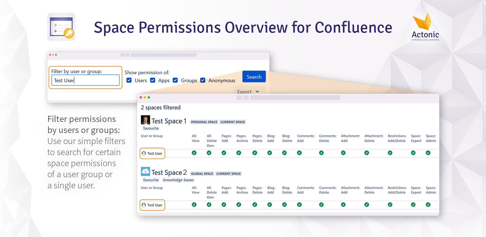Click CURRENT SPACE badge for Test Space 1
This screenshot has height=237, width=486.
(233, 122)
